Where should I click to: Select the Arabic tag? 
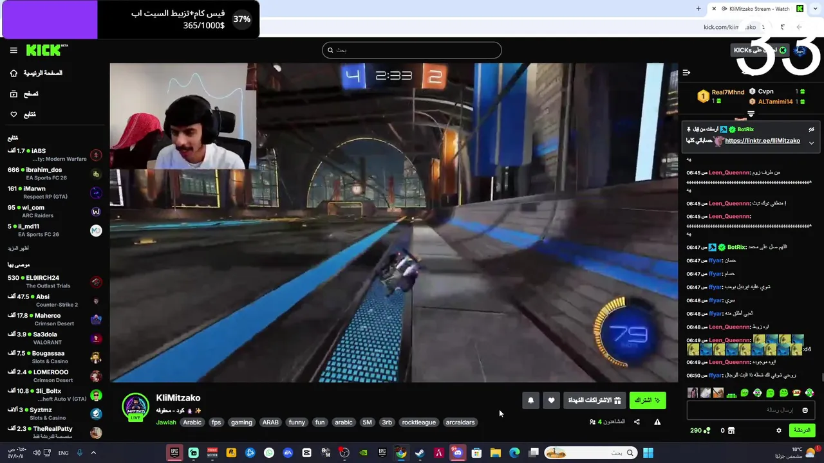192,422
